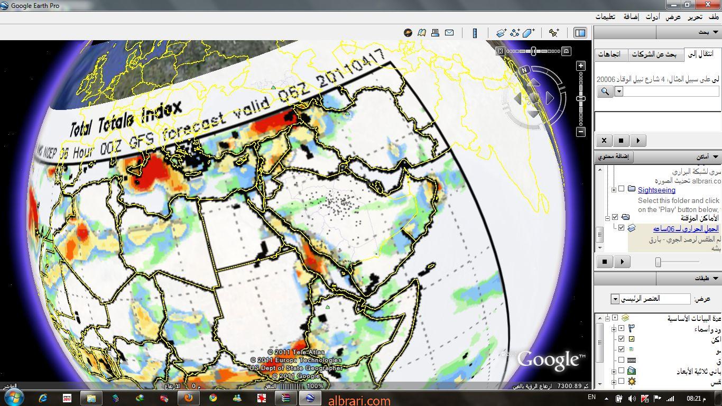Toggle the sidebar visibility icon
722x406 pixels.
click(x=580, y=33)
